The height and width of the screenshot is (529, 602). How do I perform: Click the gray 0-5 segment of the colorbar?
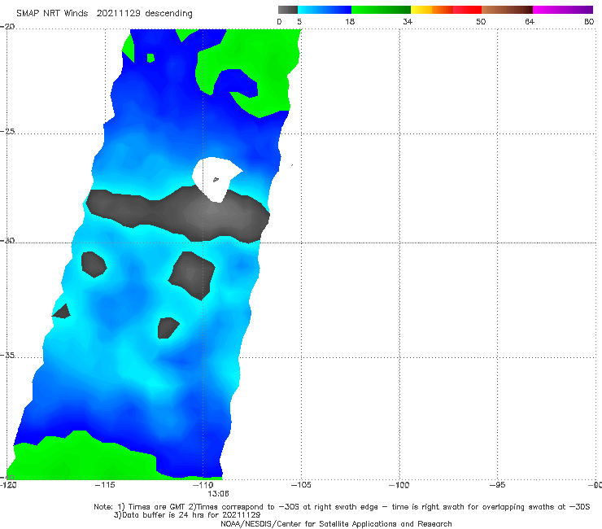pyautogui.click(x=287, y=10)
